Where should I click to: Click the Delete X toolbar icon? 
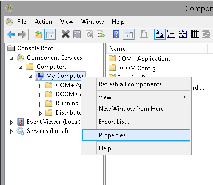(x=66, y=34)
